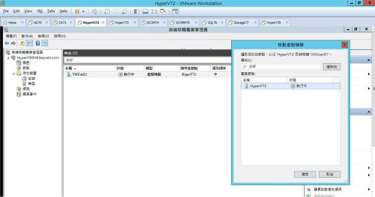Collapse the HyperV80HA.keycats.com tree node
This screenshot has height=197, width=375.
(x=8, y=58)
